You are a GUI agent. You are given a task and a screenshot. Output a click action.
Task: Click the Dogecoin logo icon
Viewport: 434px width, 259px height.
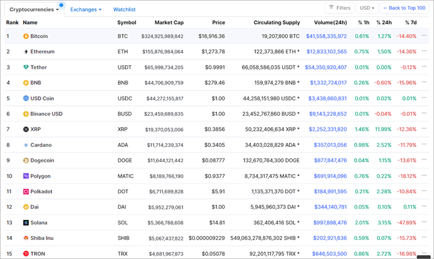pos(26,160)
